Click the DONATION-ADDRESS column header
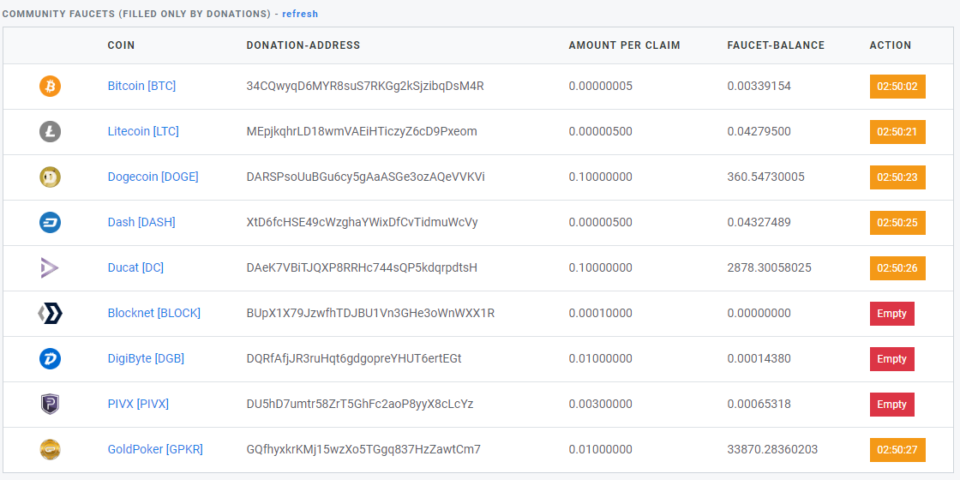The height and width of the screenshot is (480, 960). (x=303, y=45)
